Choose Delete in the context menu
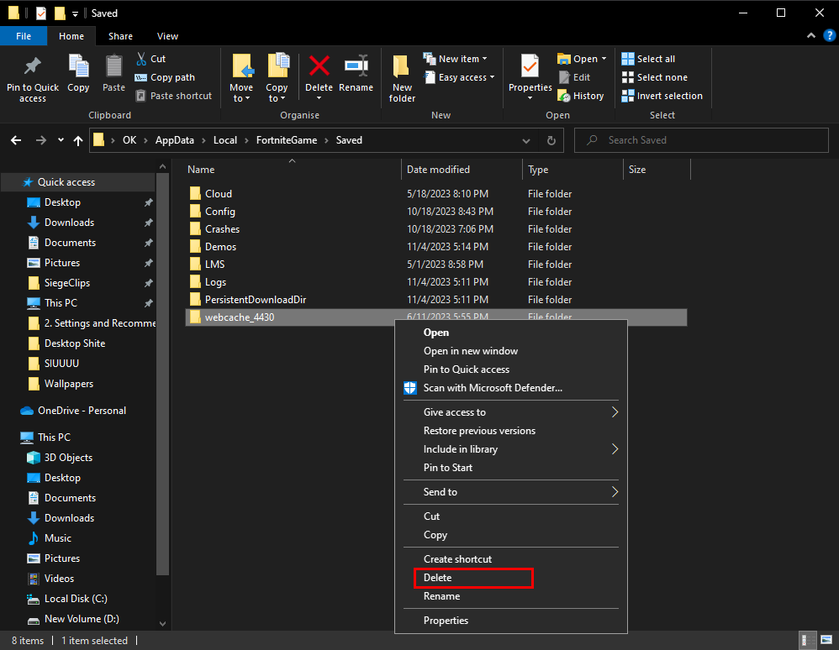 tap(511, 578)
